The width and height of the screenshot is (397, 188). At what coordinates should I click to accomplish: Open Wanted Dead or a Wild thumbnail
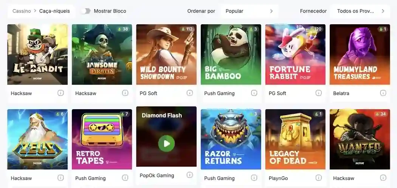[x=360, y=139]
